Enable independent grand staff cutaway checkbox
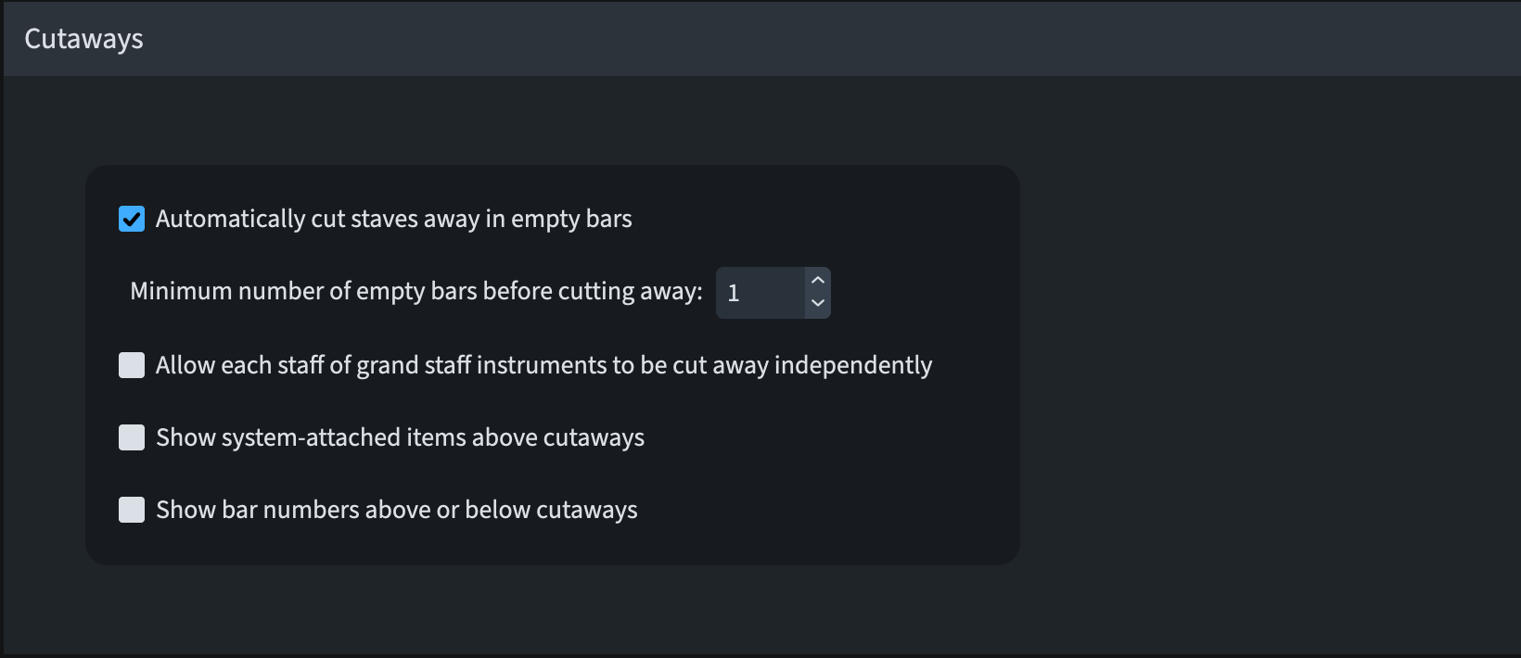This screenshot has width=1521, height=658. (132, 365)
